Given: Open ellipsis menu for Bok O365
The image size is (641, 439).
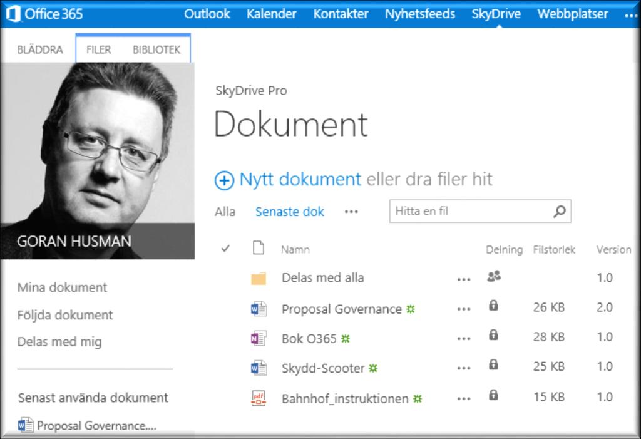Looking at the screenshot, I should [464, 339].
